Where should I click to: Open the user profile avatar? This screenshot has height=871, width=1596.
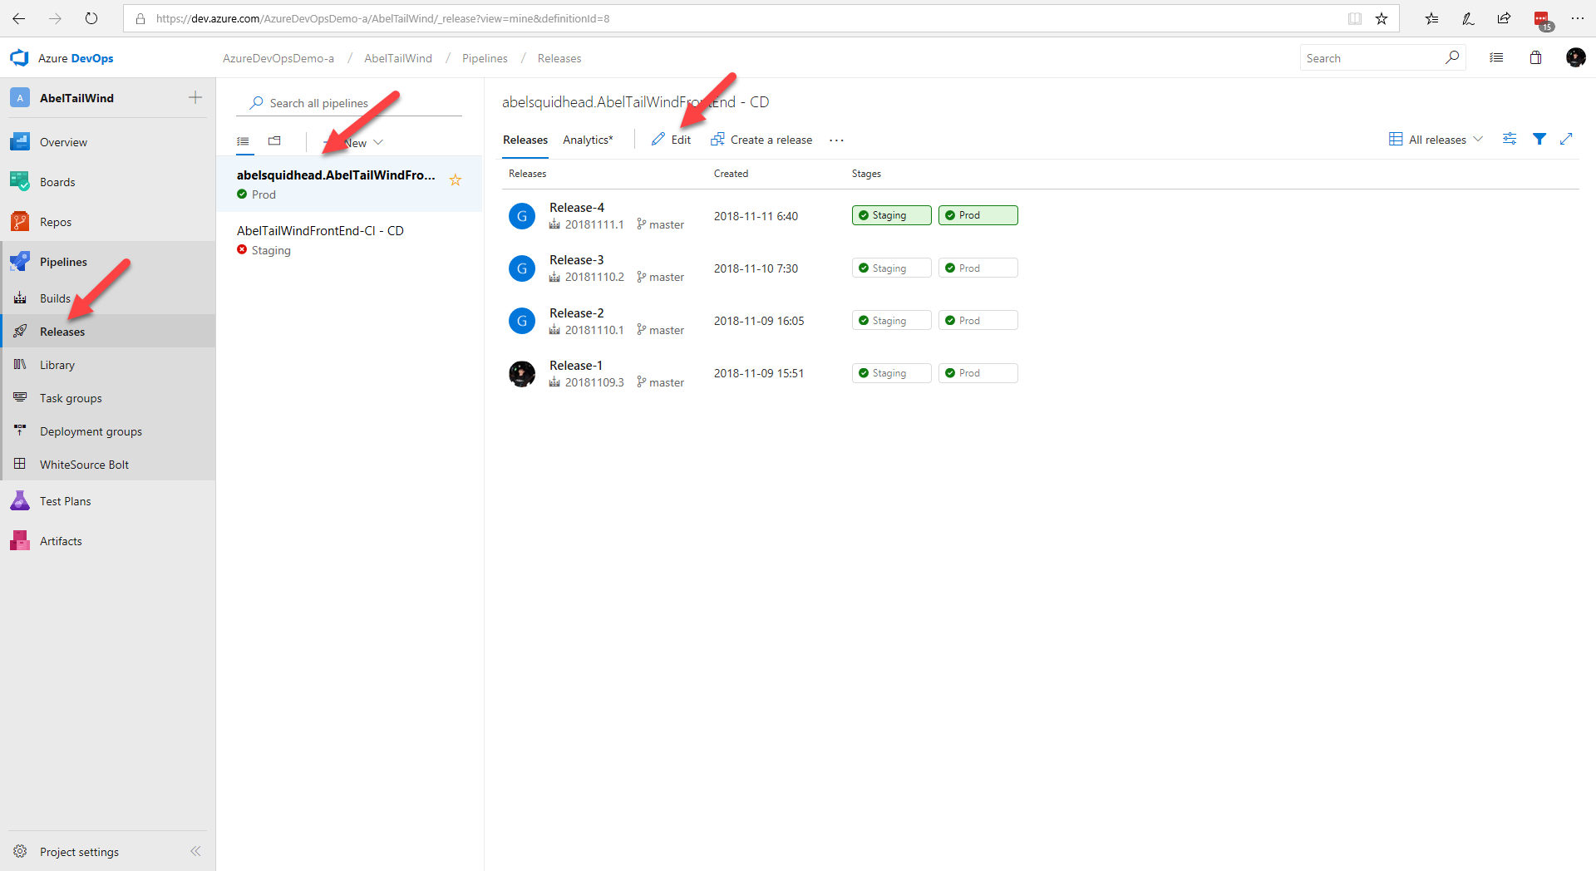[x=1575, y=57]
